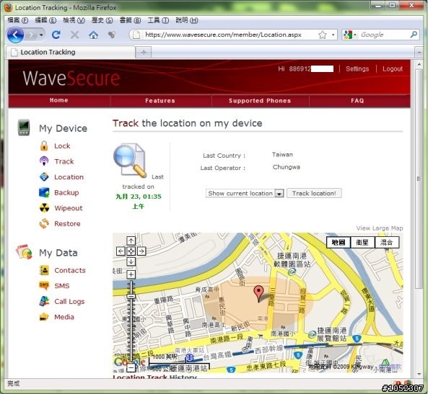
Task: Click the map zoom slider track
Action: pyautogui.click(x=131, y=321)
